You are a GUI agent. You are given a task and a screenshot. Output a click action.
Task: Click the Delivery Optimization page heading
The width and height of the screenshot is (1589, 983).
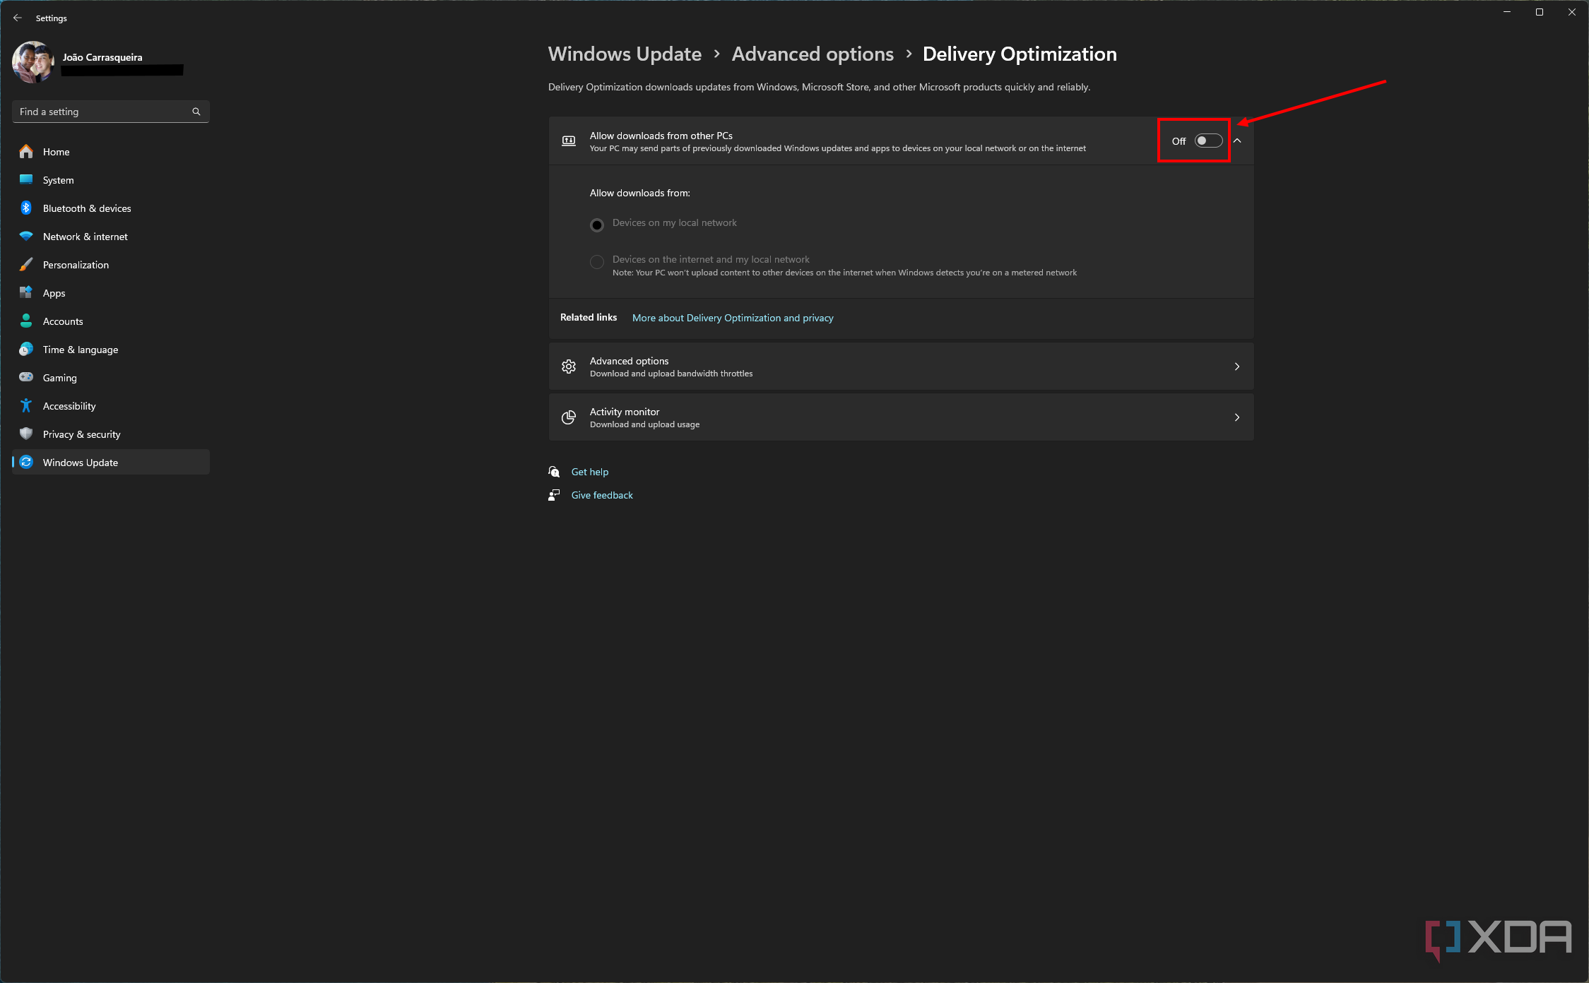[1020, 54]
